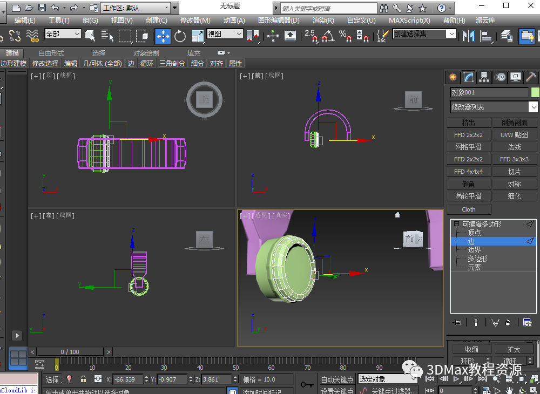540x394 pixels.
Task: Open the 渲染(R) menu
Action: [x=323, y=20]
